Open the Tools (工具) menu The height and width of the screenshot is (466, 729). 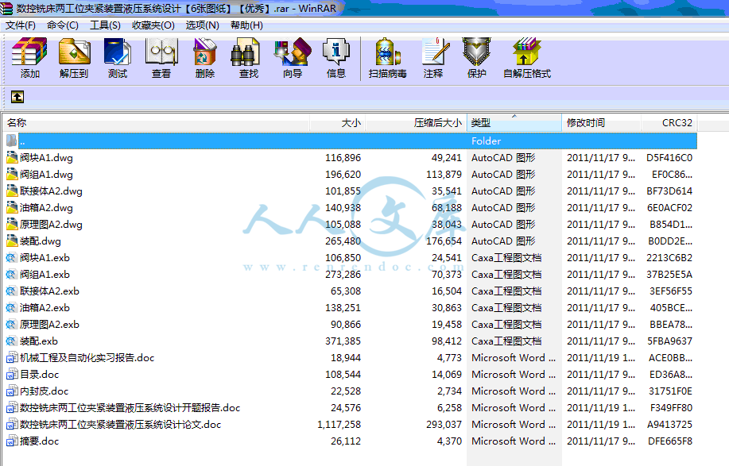point(105,25)
